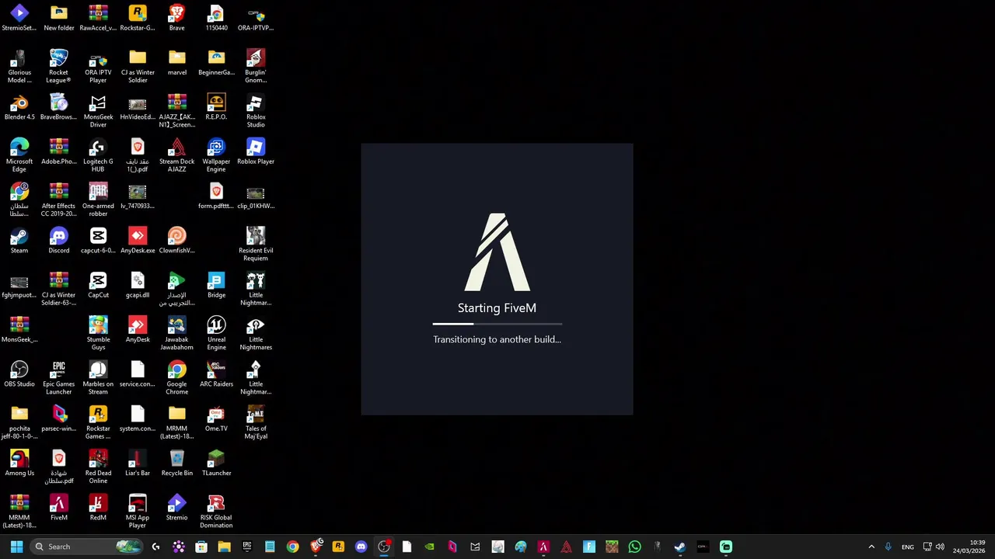The height and width of the screenshot is (559, 995).
Task: Launch Wallpaper Engine from the desktop
Action: coord(216,155)
